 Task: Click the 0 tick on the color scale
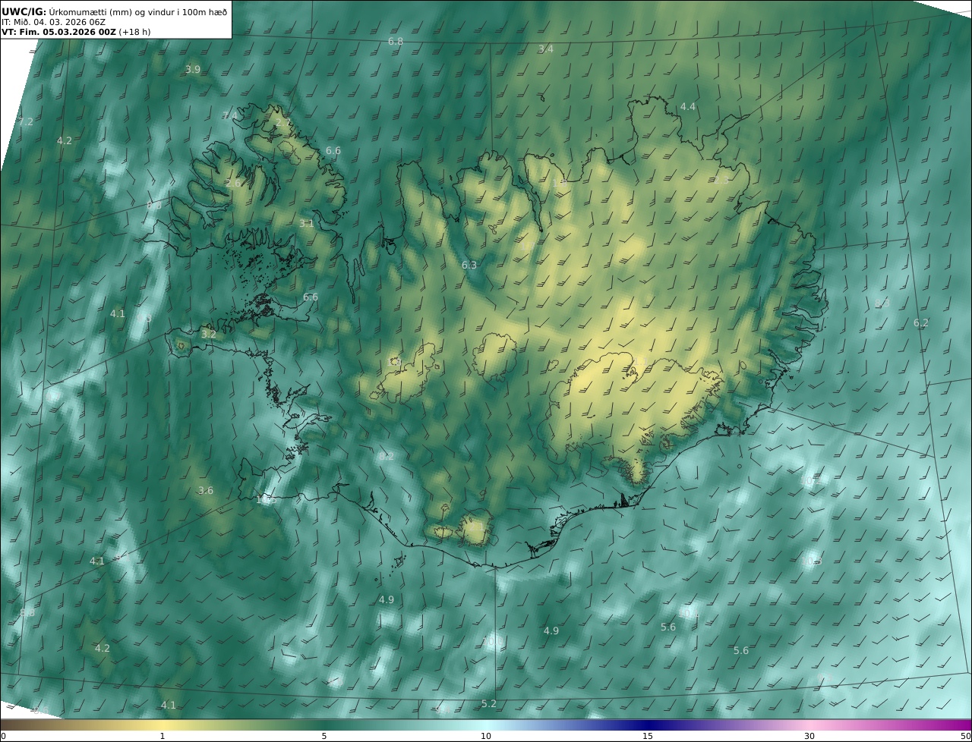point(3,736)
